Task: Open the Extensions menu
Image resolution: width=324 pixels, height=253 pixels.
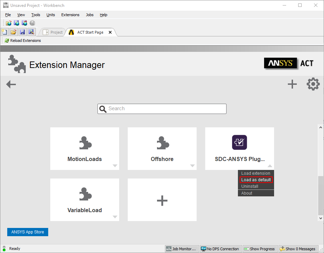Action: coord(70,15)
